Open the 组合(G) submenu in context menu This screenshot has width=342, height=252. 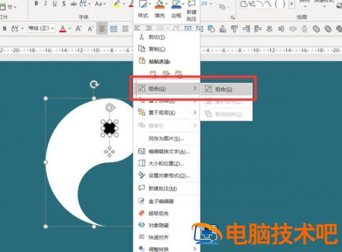(167, 88)
